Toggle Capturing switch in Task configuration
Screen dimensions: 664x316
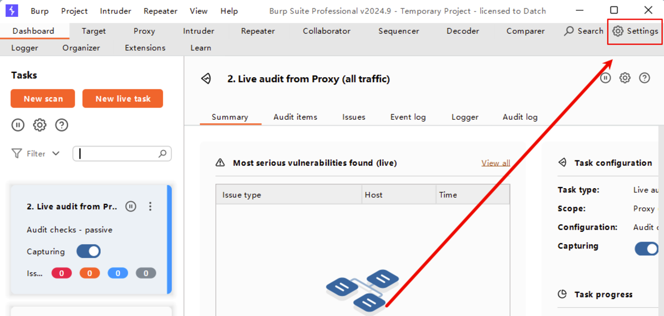pyautogui.click(x=647, y=249)
